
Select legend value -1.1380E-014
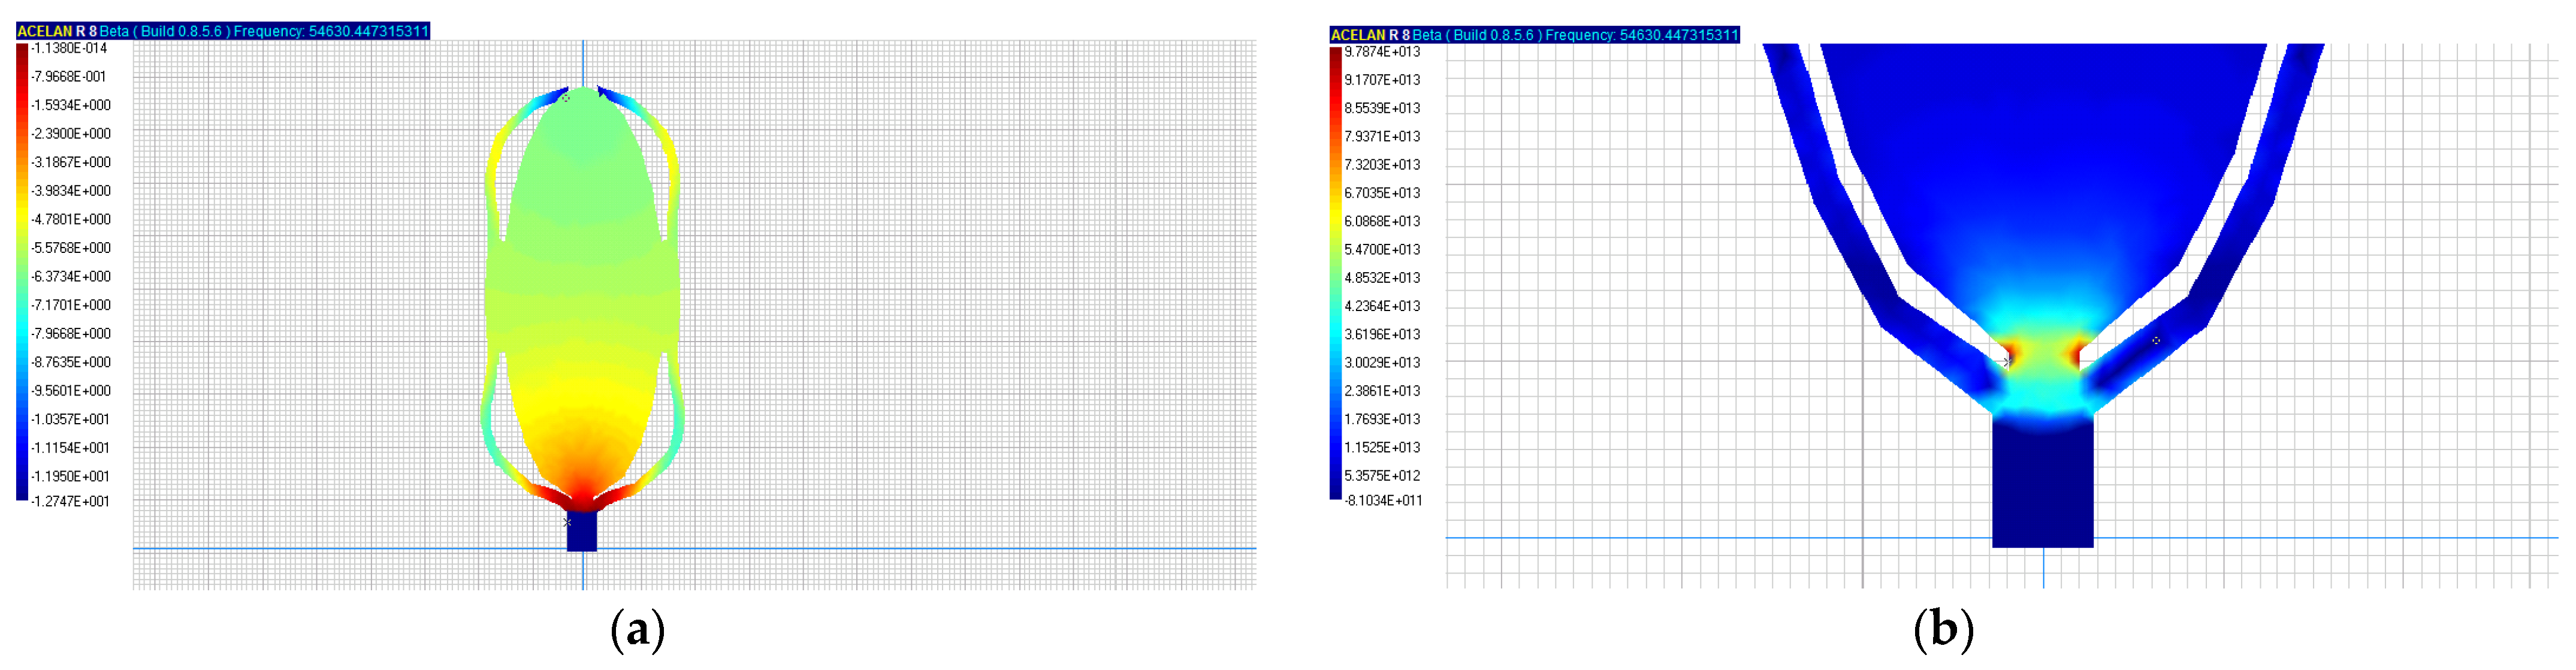pyautogui.click(x=69, y=48)
